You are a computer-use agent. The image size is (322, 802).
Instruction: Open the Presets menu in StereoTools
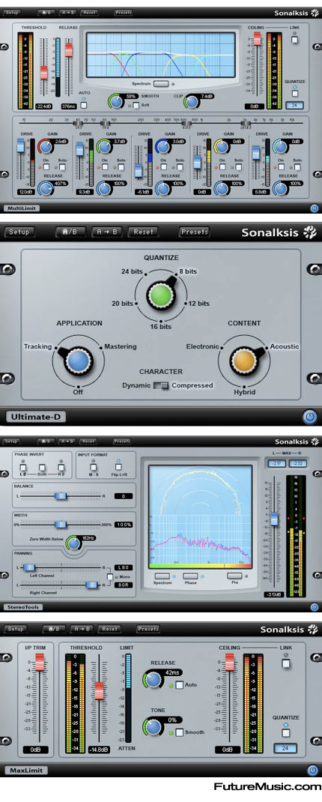tap(121, 441)
